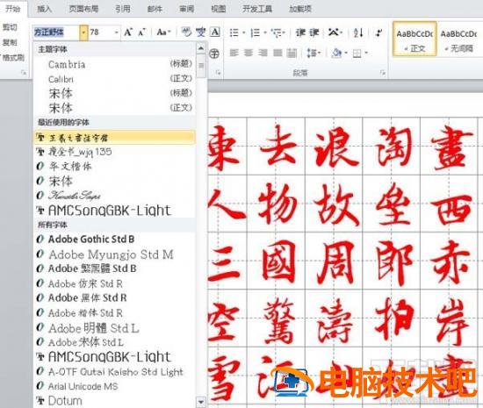Switch to the 开发工具 tab
Image resolution: width=483 pixels, height=408 pixels.
click(257, 9)
